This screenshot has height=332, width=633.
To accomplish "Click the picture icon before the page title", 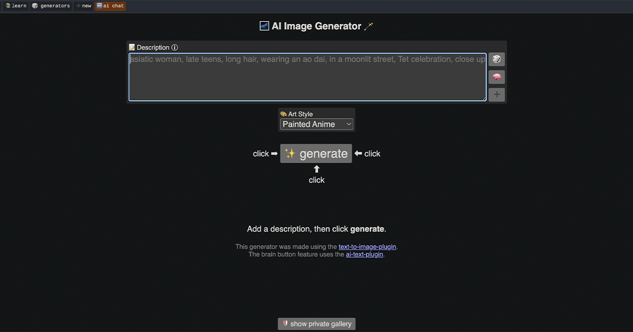I will click(x=264, y=26).
